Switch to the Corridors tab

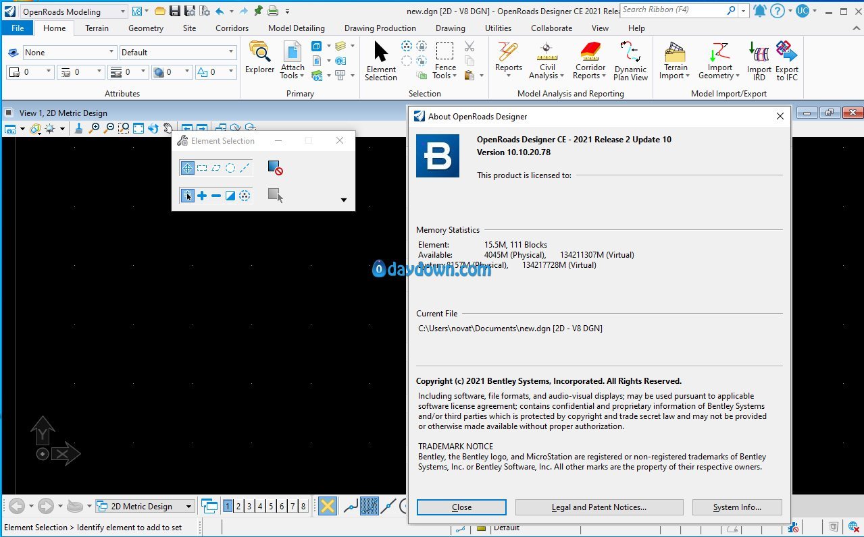pos(232,28)
